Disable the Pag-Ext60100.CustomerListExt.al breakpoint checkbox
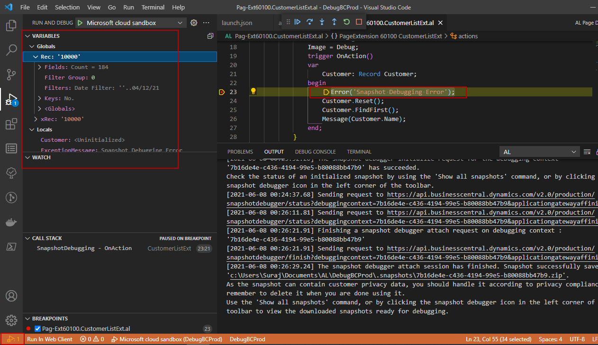 point(37,328)
